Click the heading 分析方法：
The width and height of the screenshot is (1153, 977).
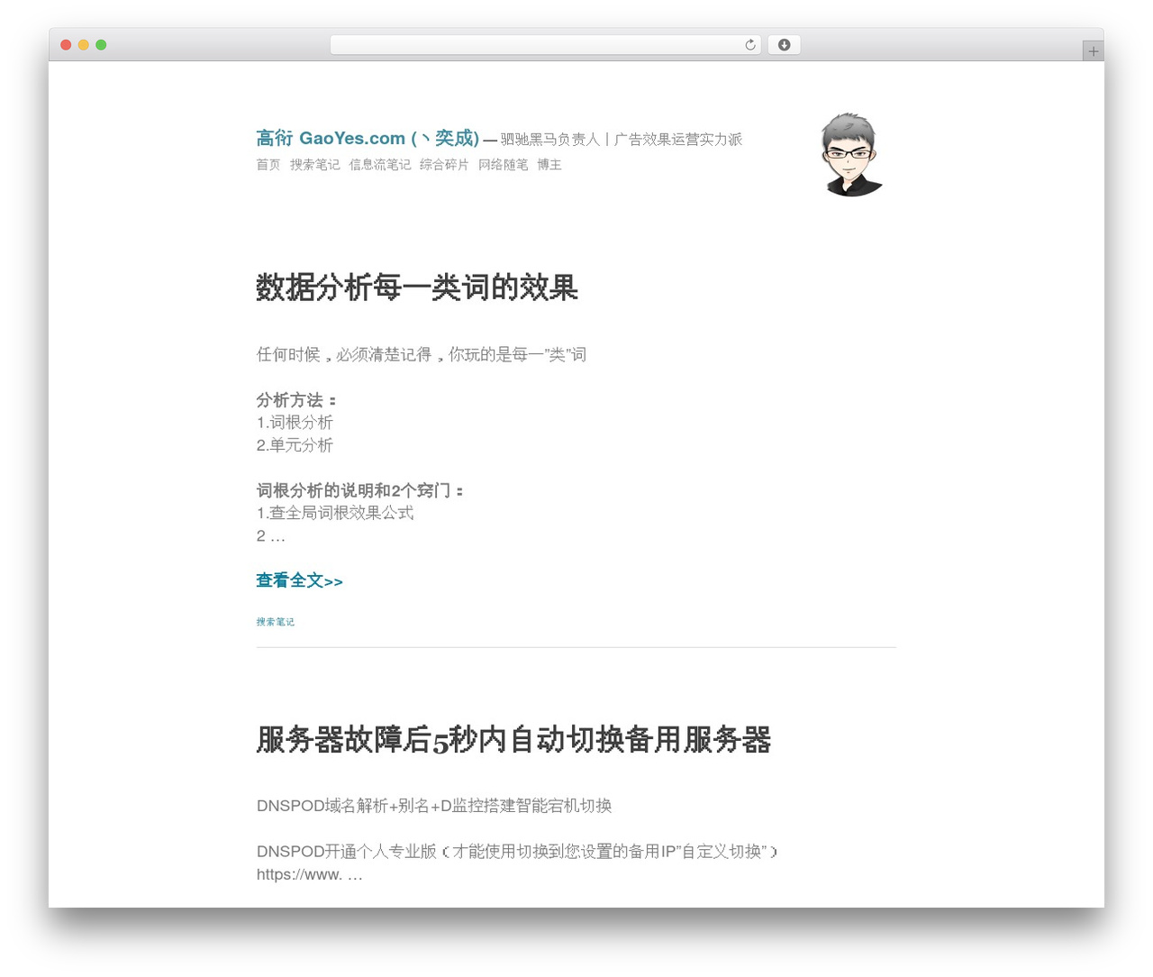pos(296,399)
